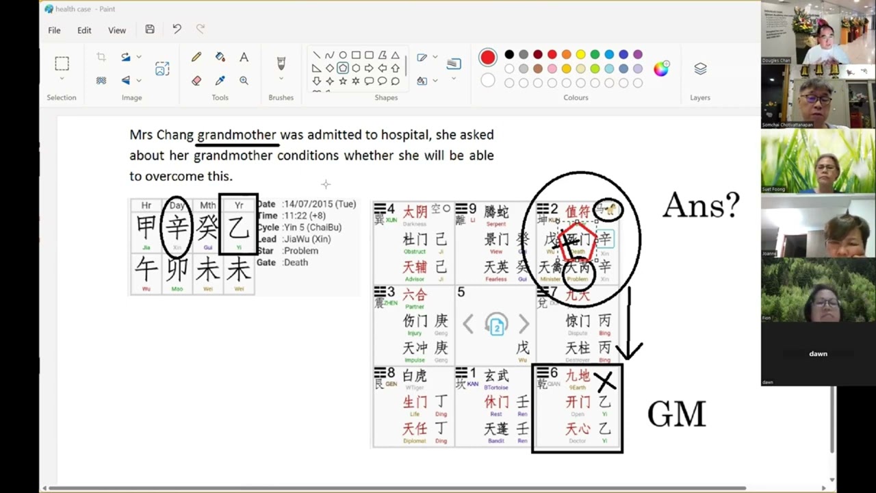Image resolution: width=876 pixels, height=493 pixels.
Task: Click the right arrow in chart centre
Action: 524,324
